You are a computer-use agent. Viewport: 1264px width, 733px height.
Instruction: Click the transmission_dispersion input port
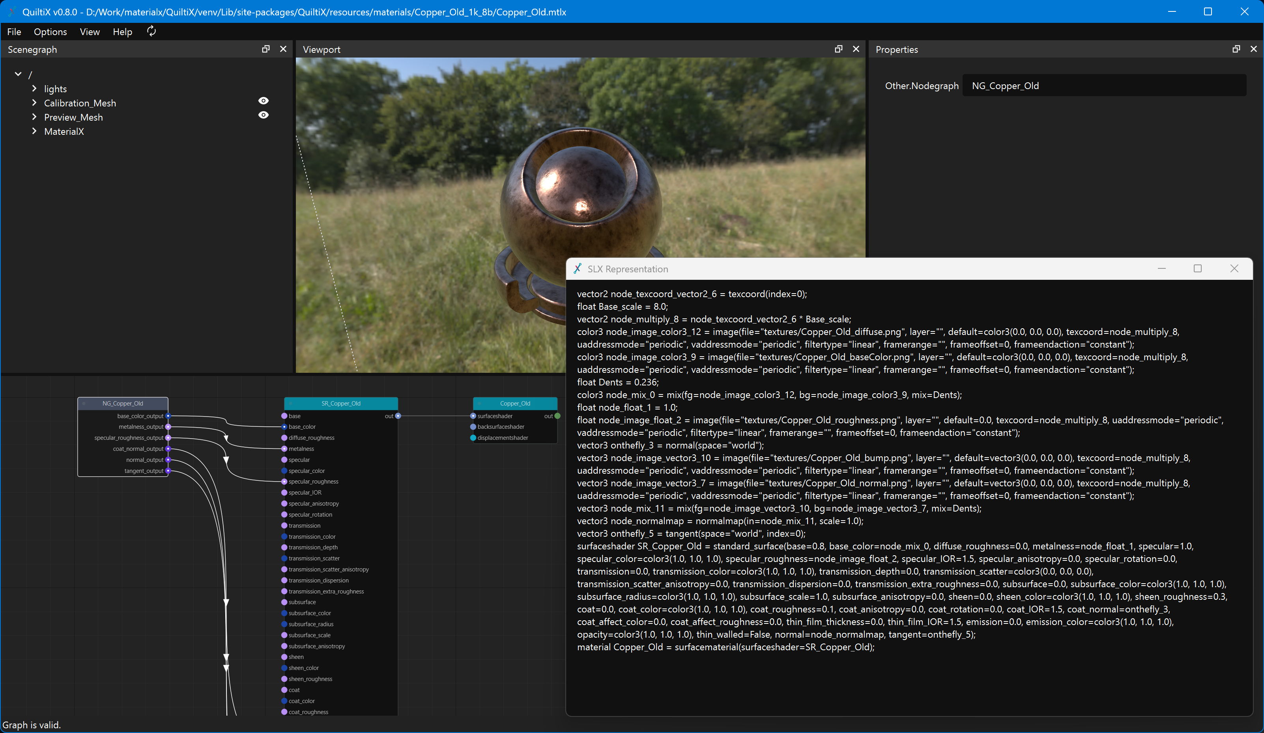(284, 580)
